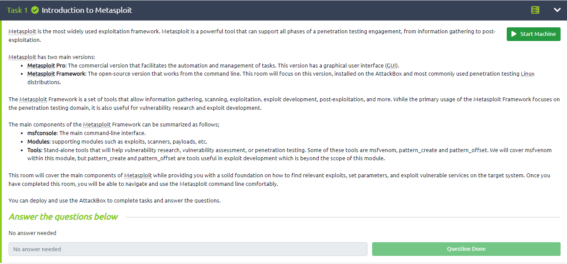This screenshot has height=264, width=567.
Task: Click the bold Tools bullet term
Action: click(x=34, y=150)
